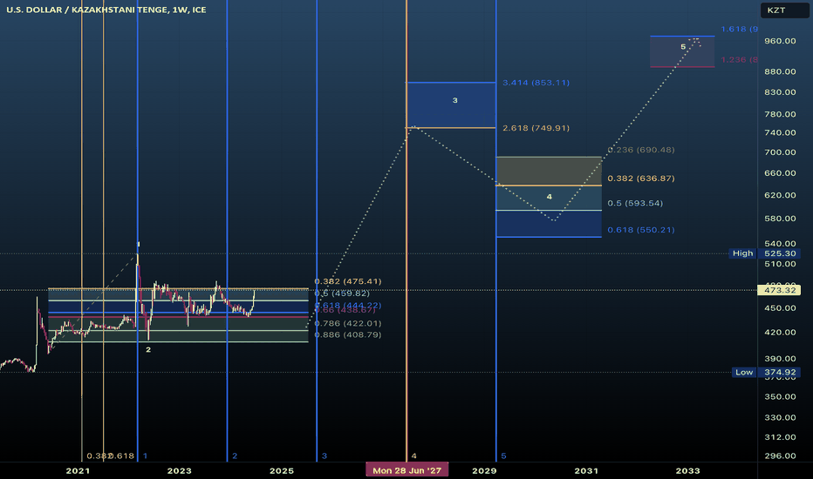This screenshot has width=813, height=479.
Task: Click the 700.00 price scale label
Action: 780,152
